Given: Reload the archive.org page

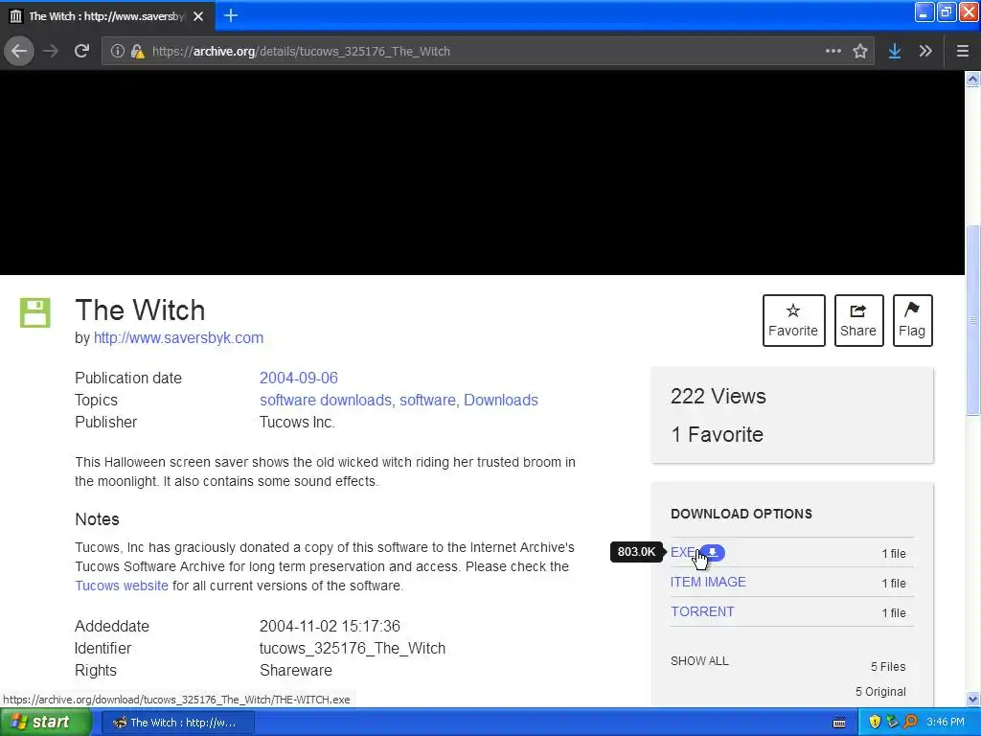Looking at the screenshot, I should (82, 52).
